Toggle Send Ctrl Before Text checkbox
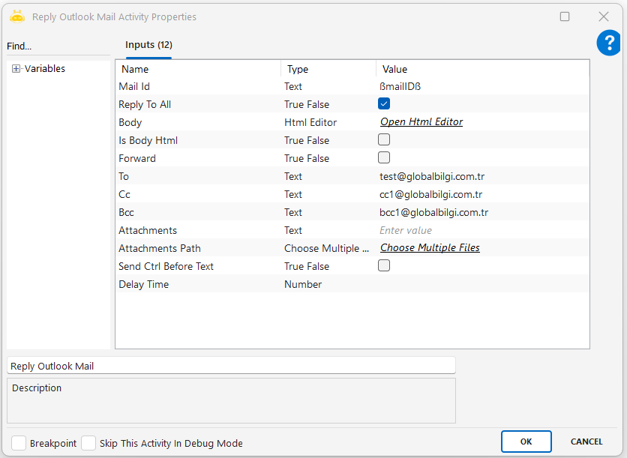This screenshot has height=458, width=627. 384,266
